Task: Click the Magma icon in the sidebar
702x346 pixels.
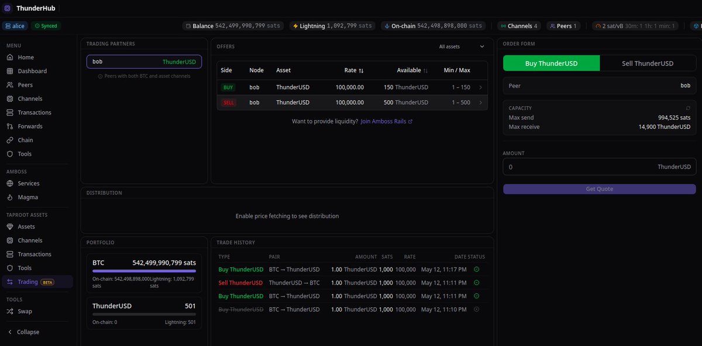Action: point(10,197)
